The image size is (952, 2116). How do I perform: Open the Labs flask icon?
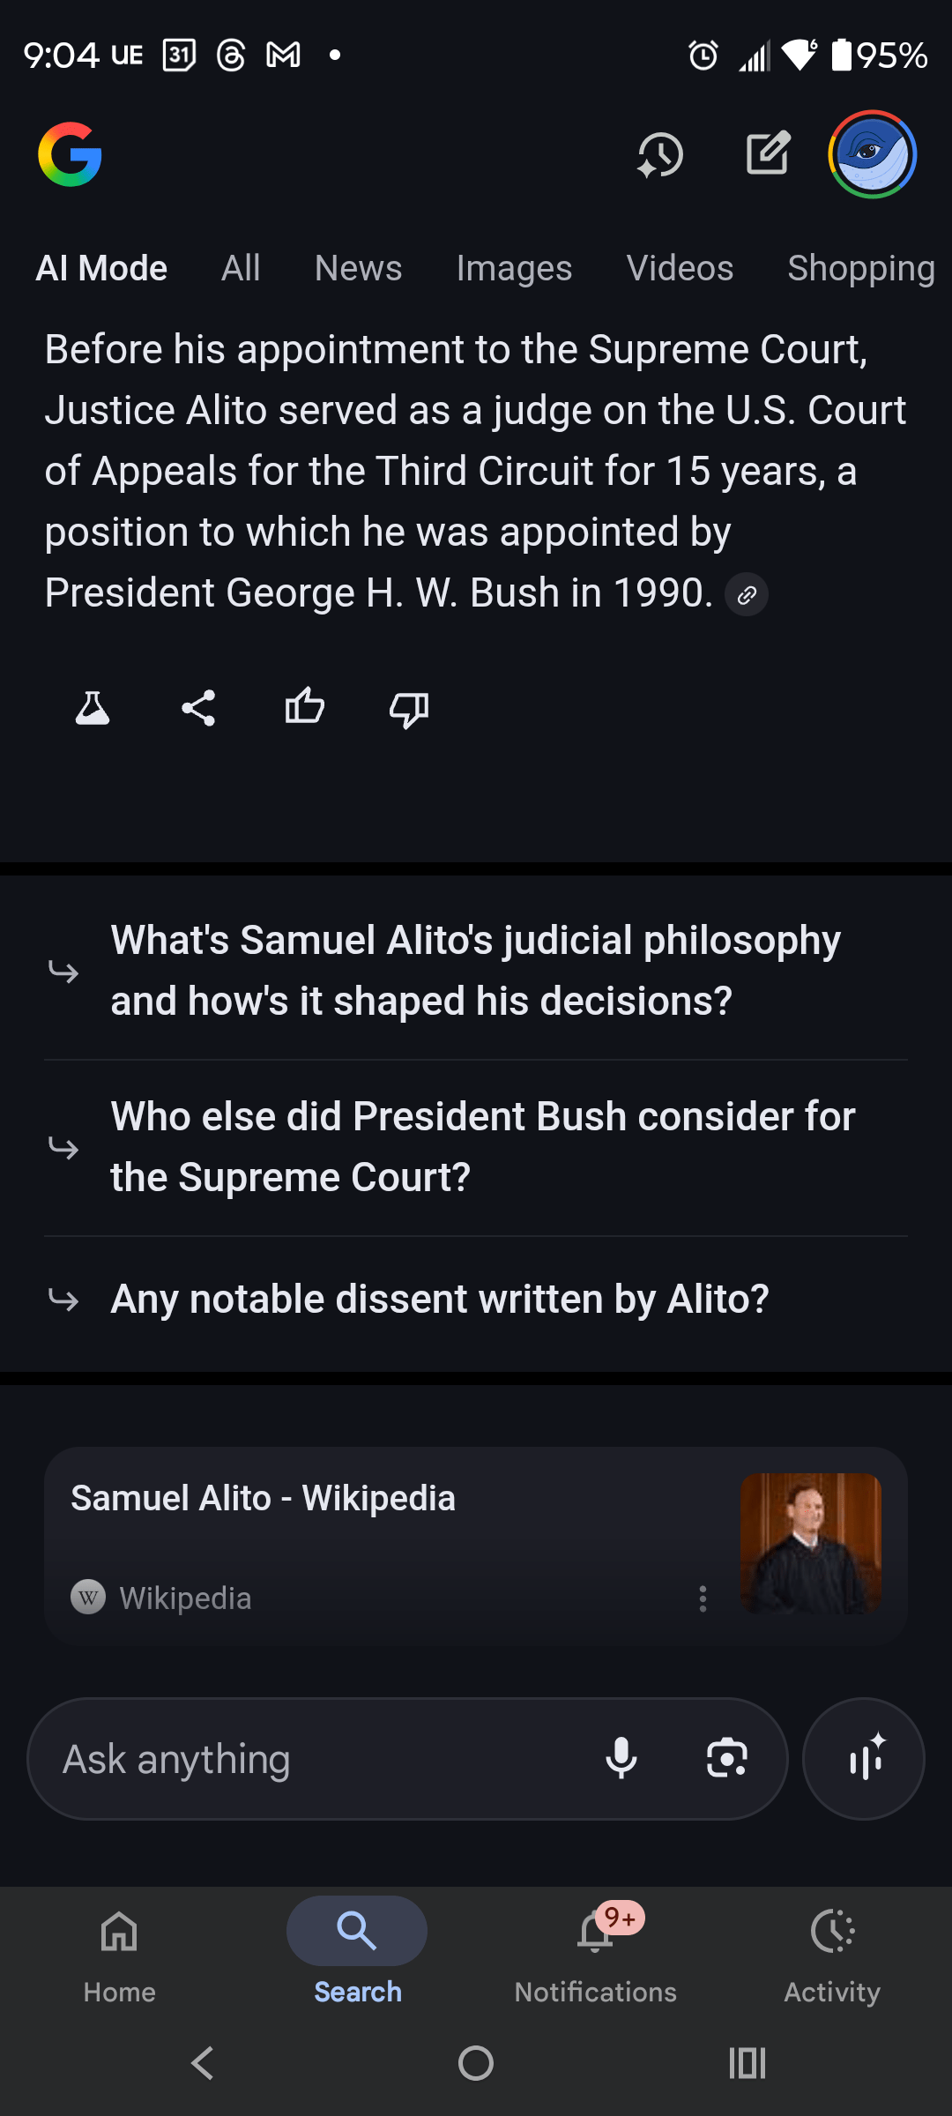[93, 708]
